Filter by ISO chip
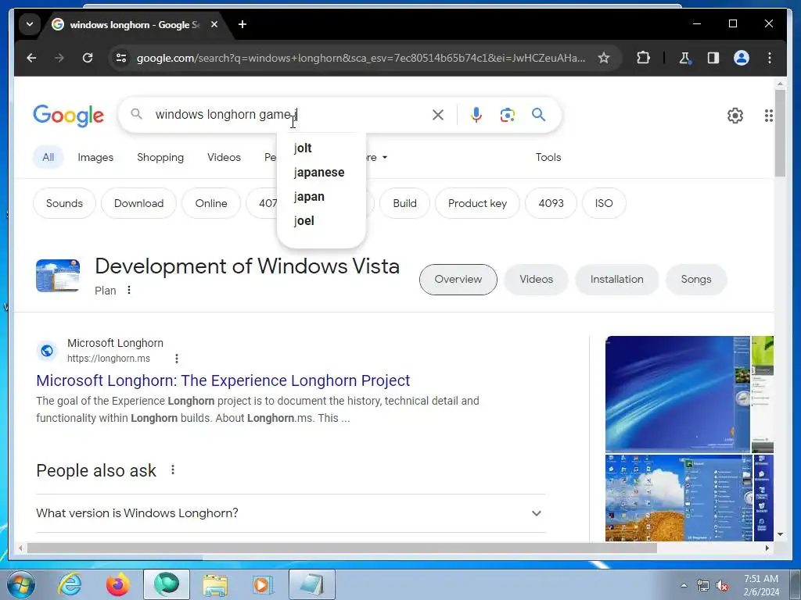The width and height of the screenshot is (801, 600). pyautogui.click(x=604, y=203)
